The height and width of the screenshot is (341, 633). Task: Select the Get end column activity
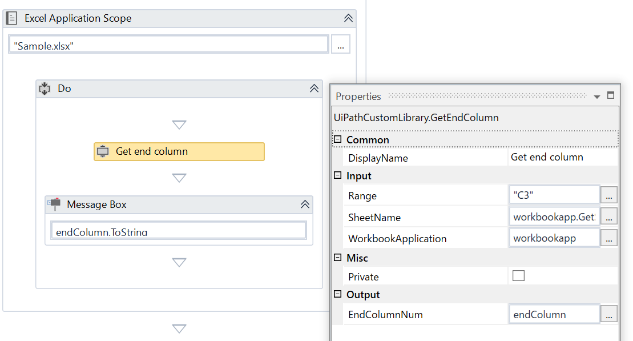pos(179,151)
